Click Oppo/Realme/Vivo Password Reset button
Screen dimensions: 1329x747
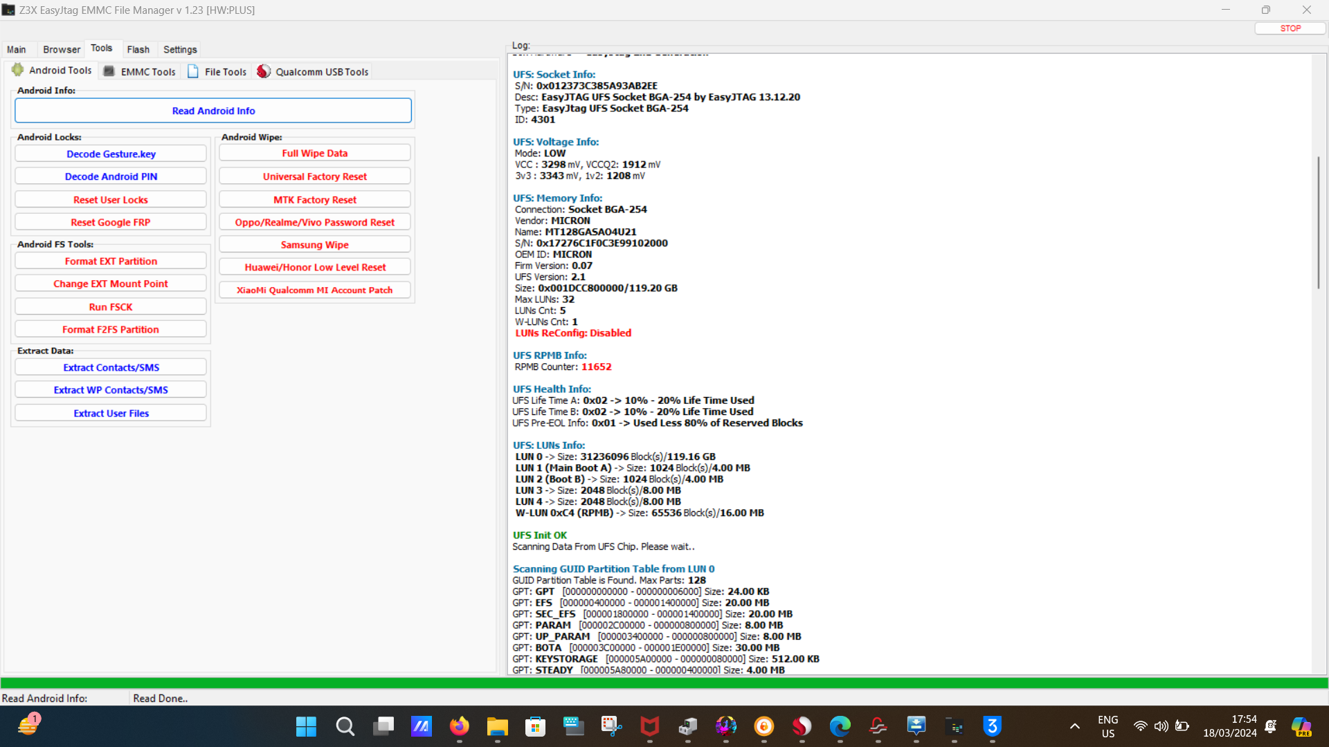[315, 222]
